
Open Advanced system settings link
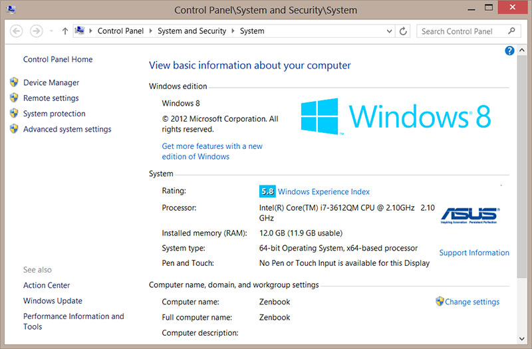click(67, 129)
